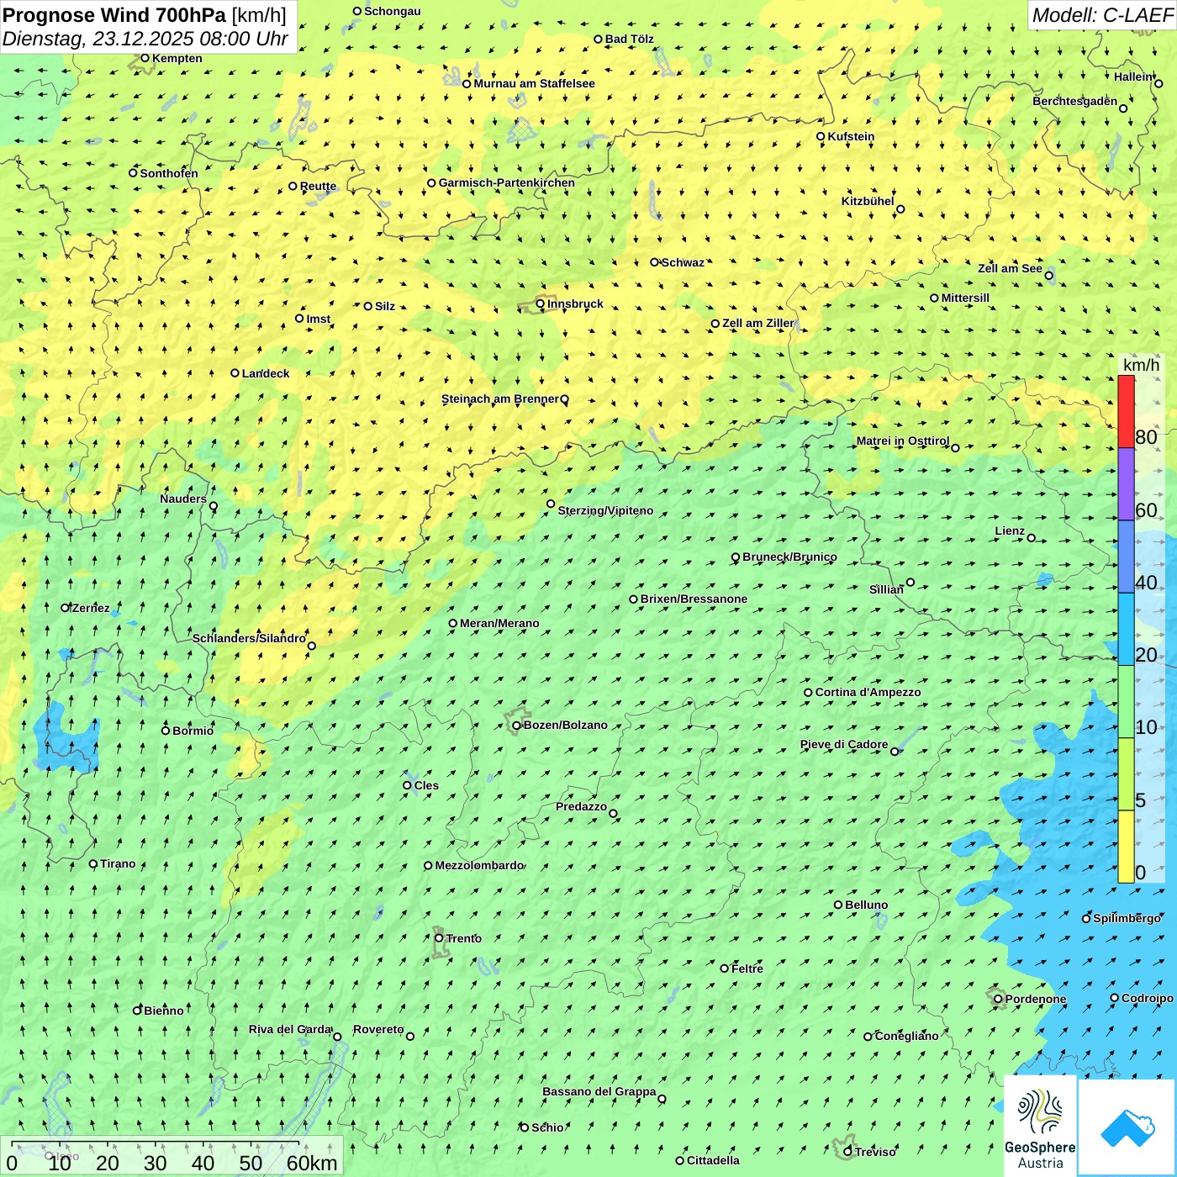Click the 'Murnau am Staffelsee' label
This screenshot has height=1177, width=1177.
[535, 83]
